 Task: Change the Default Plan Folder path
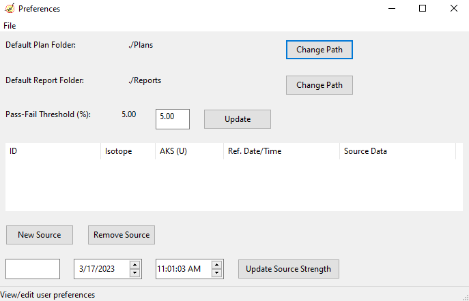coord(319,50)
